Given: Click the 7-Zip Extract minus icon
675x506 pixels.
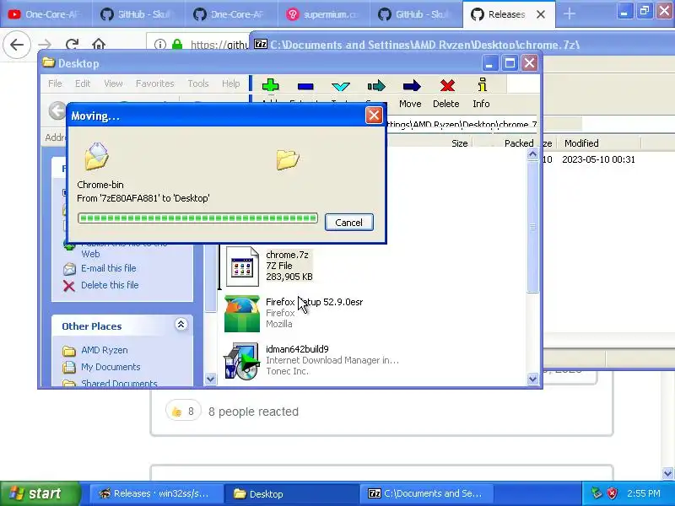Looking at the screenshot, I should pyautogui.click(x=305, y=87).
